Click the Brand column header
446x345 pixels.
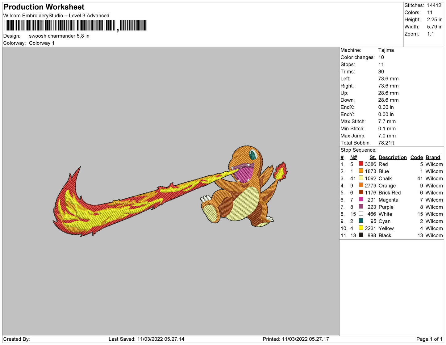(433, 157)
